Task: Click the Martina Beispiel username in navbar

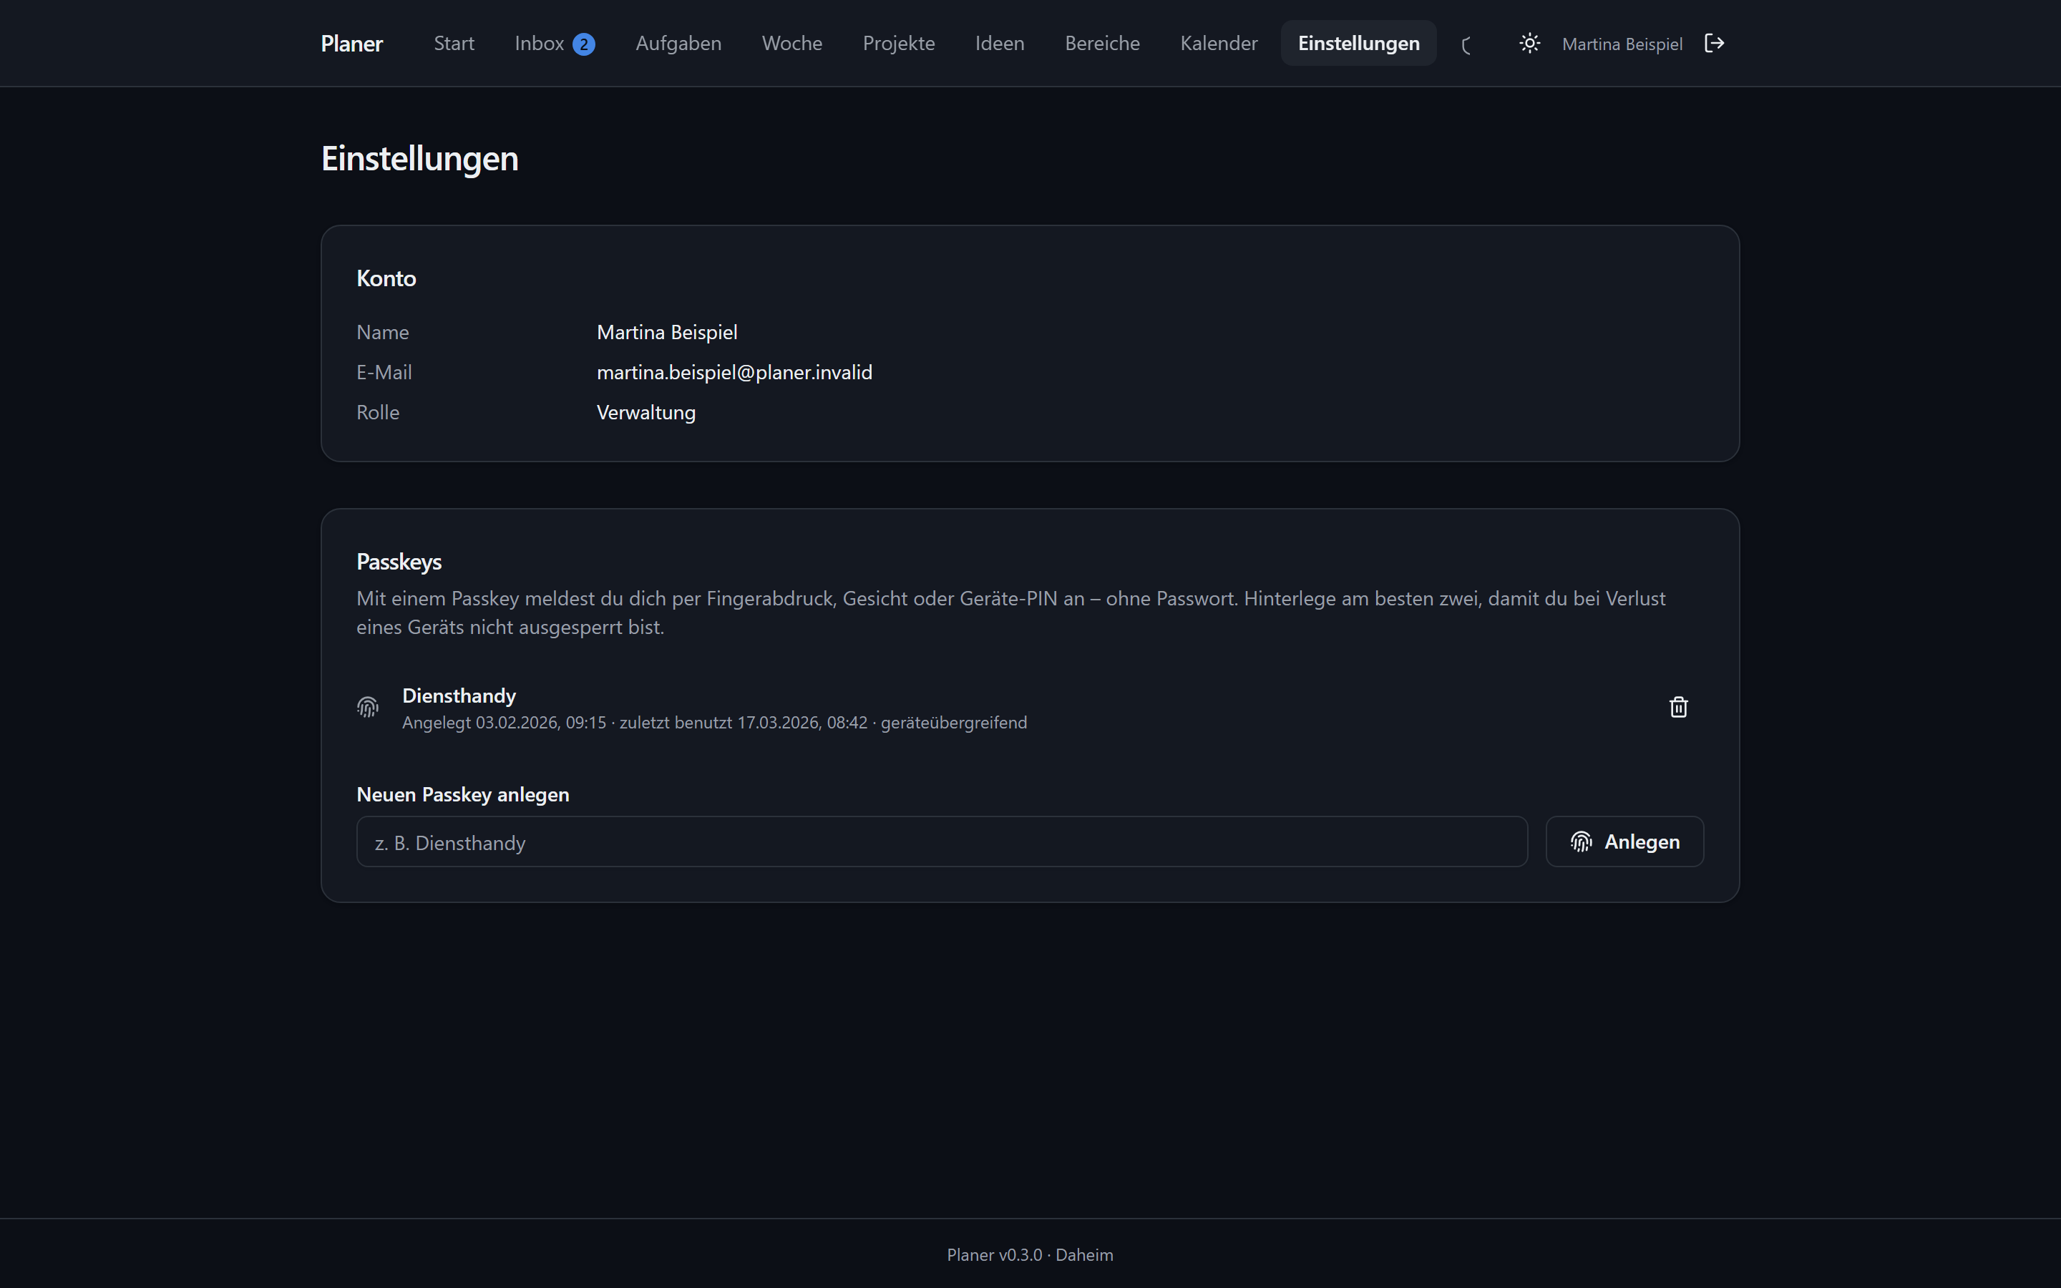Action: (x=1622, y=44)
